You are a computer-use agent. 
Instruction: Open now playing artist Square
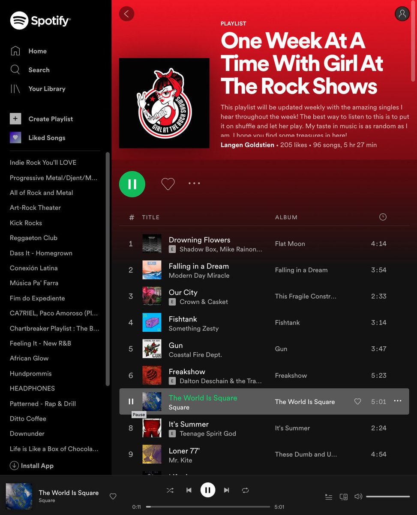47,500
